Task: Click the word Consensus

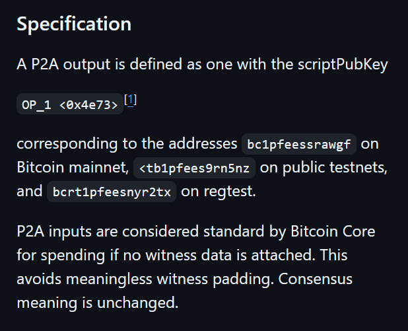Action: tap(316, 279)
